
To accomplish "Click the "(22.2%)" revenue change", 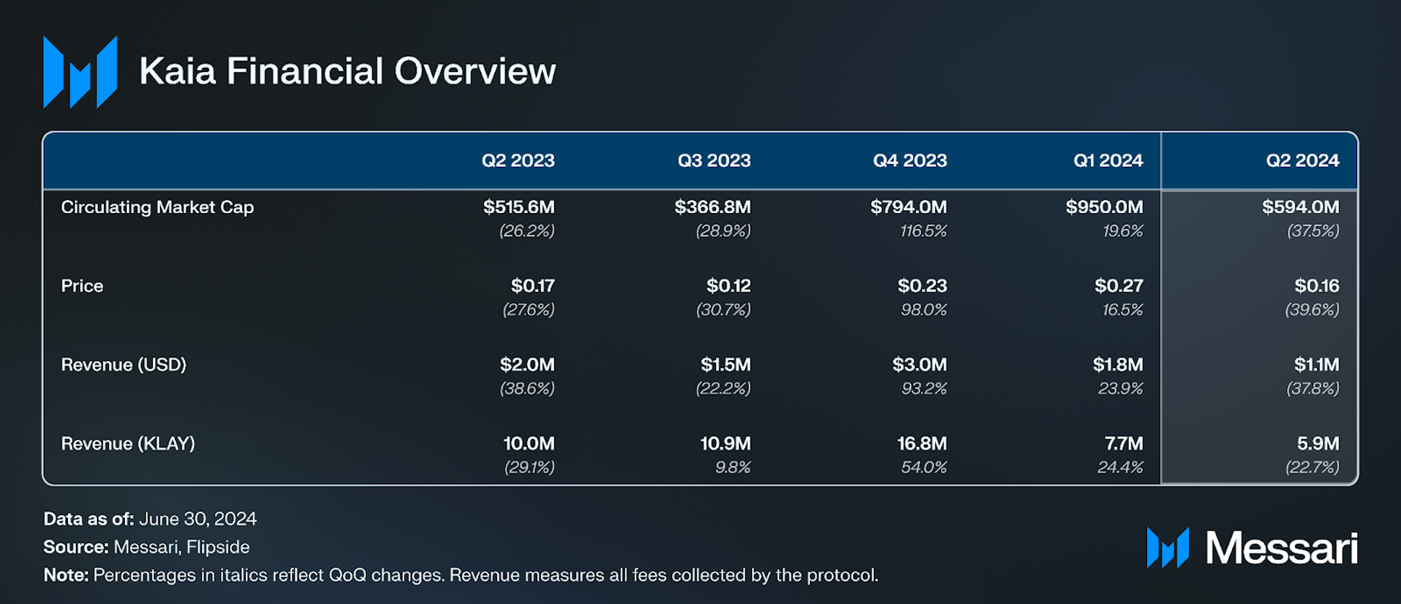I will tap(723, 388).
